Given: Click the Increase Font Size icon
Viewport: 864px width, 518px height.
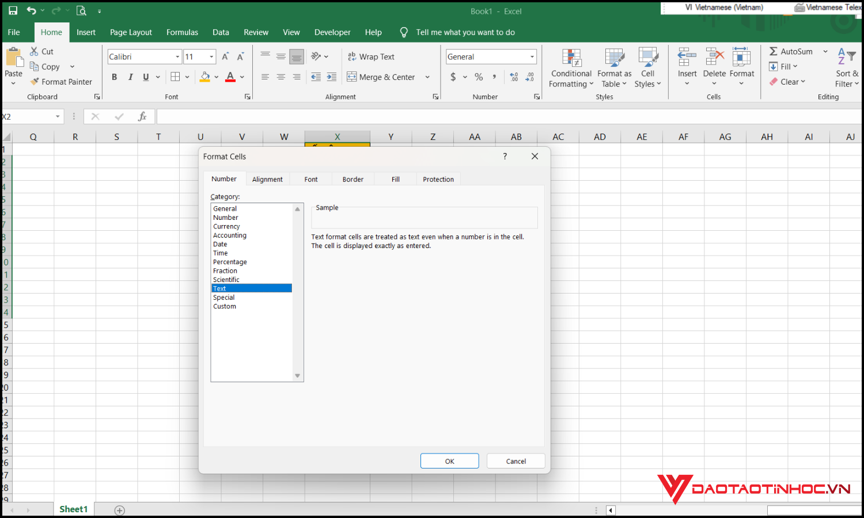Looking at the screenshot, I should (x=225, y=56).
